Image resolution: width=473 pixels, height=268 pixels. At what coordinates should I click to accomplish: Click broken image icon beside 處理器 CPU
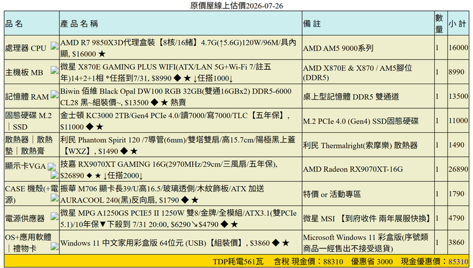[x=55, y=46]
